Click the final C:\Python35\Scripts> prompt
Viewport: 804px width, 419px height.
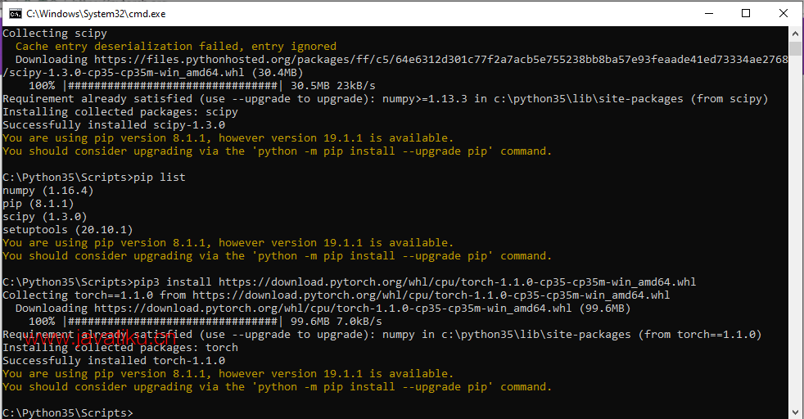pyautogui.click(x=68, y=412)
